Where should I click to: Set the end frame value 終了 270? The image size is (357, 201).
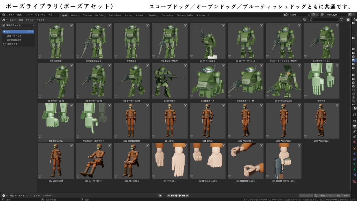coord(342,196)
